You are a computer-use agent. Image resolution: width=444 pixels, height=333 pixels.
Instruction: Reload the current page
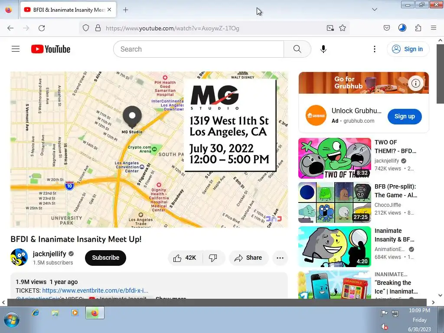(x=42, y=28)
